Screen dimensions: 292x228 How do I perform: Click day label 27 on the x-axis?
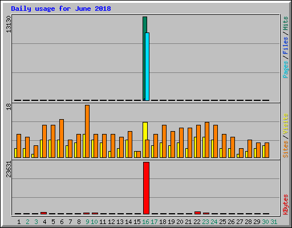coord(240,222)
